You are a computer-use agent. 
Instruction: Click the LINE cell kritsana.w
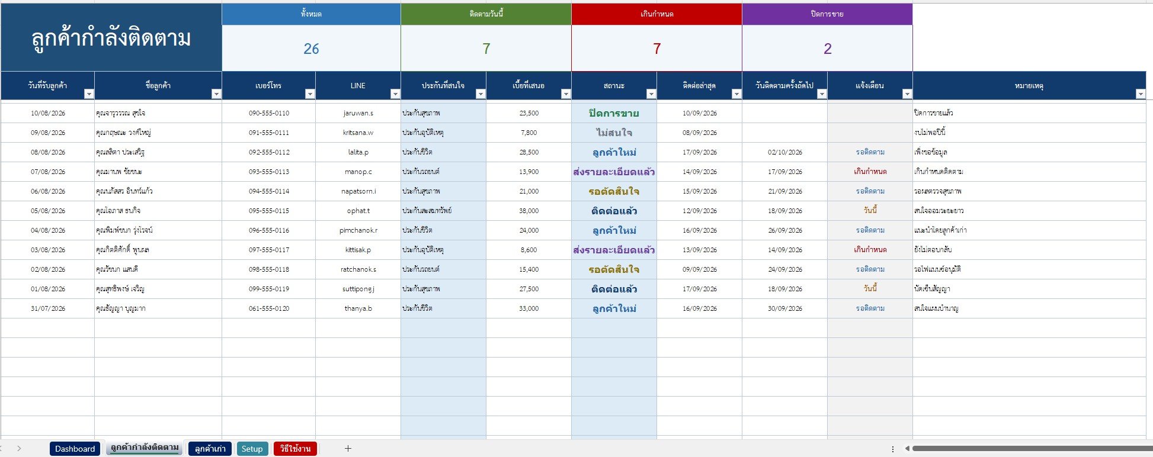[358, 133]
